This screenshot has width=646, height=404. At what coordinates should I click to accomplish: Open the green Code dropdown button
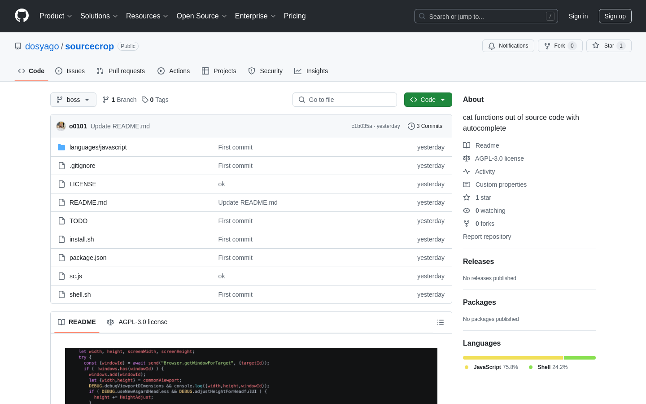(x=428, y=100)
